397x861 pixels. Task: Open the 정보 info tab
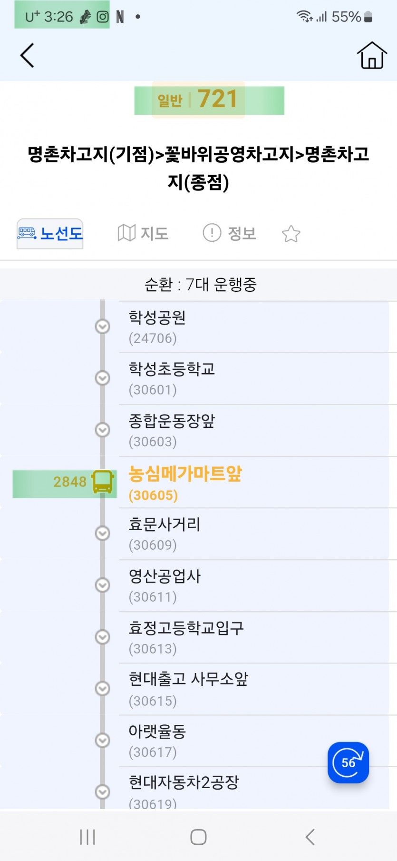pyautogui.click(x=230, y=233)
